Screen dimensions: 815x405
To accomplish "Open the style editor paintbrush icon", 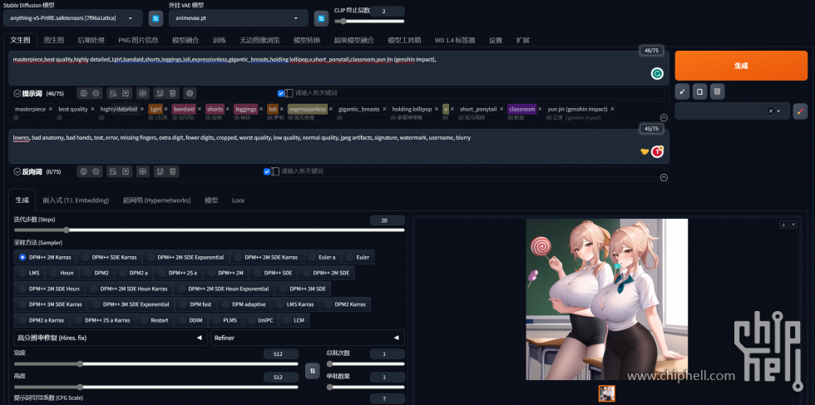I will tap(800, 111).
